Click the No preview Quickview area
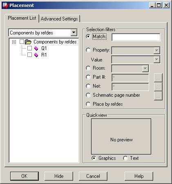Viewport: 172px width, 184px height. click(121, 136)
